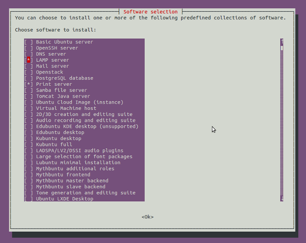Check the Samba file server checkbox
The height and width of the screenshot is (243, 306).
[29, 90]
